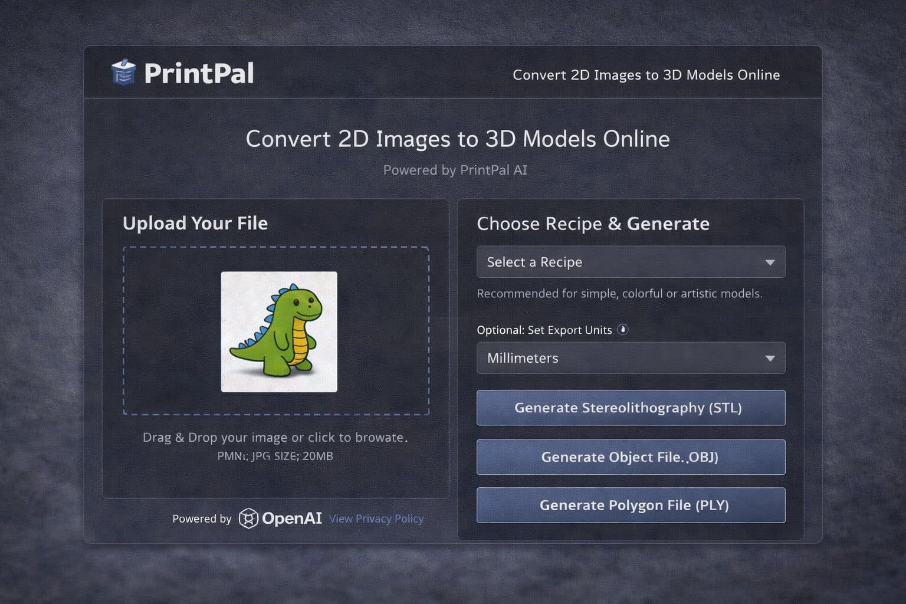Screen dimensions: 906x604
Task: Click the header tagline Convert 2D Images text
Action: pos(646,75)
